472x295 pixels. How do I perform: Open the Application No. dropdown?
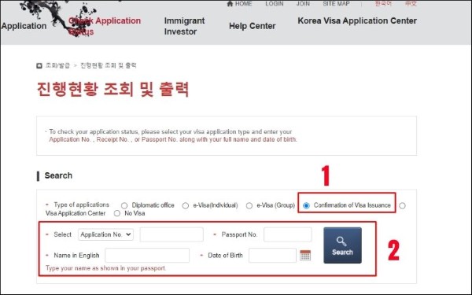tap(105, 234)
